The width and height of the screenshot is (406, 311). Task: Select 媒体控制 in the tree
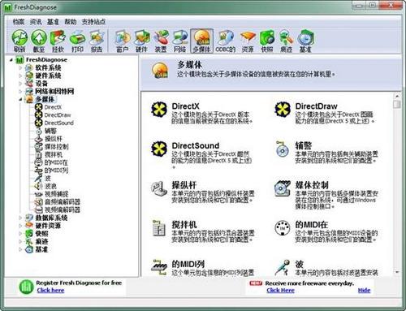(x=56, y=146)
